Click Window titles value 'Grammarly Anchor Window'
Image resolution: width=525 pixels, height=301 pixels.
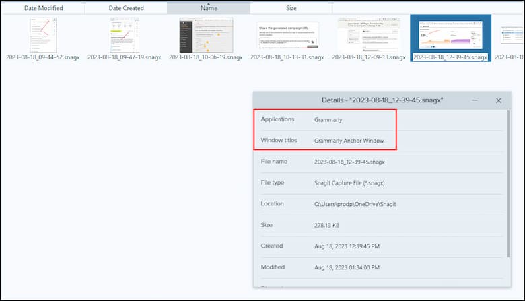(x=349, y=141)
